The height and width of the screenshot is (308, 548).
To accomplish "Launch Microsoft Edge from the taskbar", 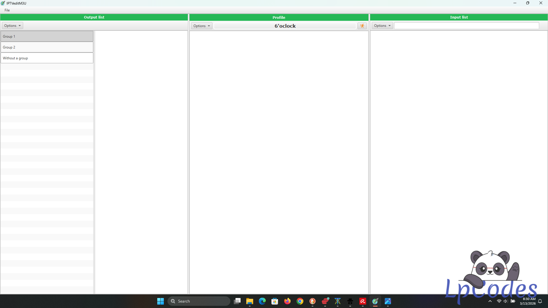I will (x=262, y=301).
